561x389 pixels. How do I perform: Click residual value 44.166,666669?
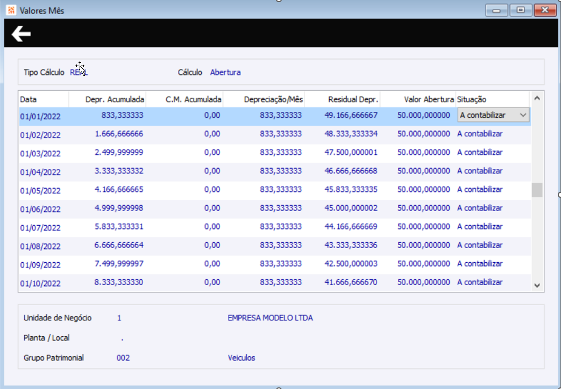point(351,227)
